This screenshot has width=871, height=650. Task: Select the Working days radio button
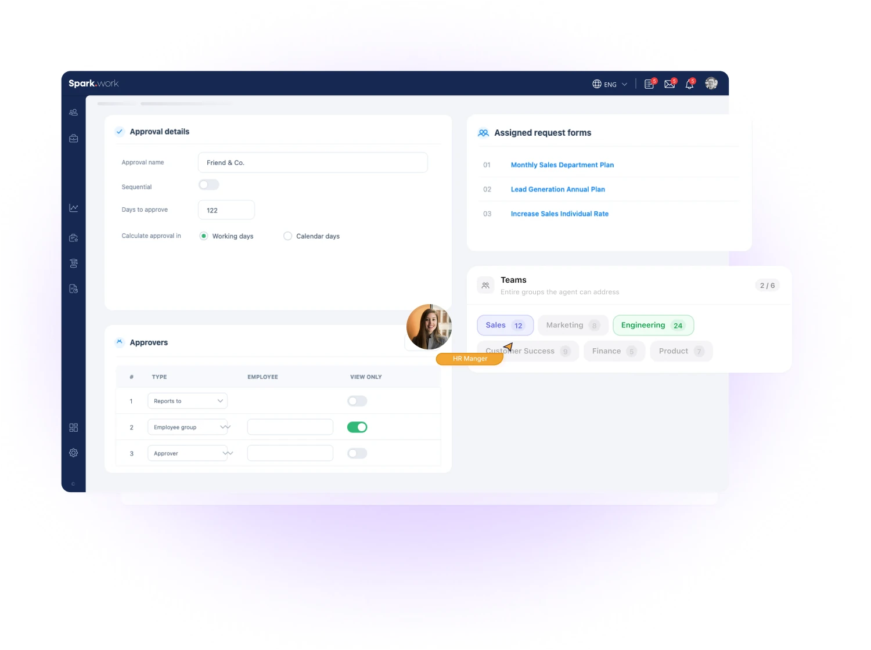tap(204, 236)
